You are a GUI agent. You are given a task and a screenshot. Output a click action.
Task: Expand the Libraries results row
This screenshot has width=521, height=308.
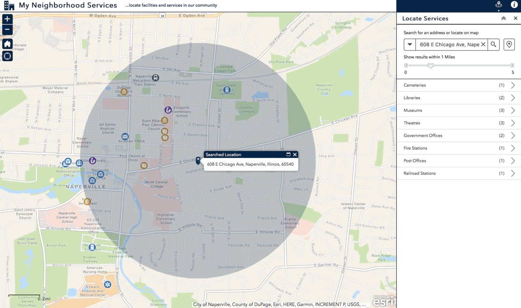[458, 98]
